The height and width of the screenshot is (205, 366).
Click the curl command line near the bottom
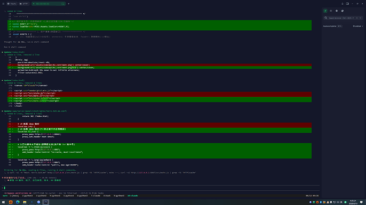pyautogui.click(x=101, y=173)
